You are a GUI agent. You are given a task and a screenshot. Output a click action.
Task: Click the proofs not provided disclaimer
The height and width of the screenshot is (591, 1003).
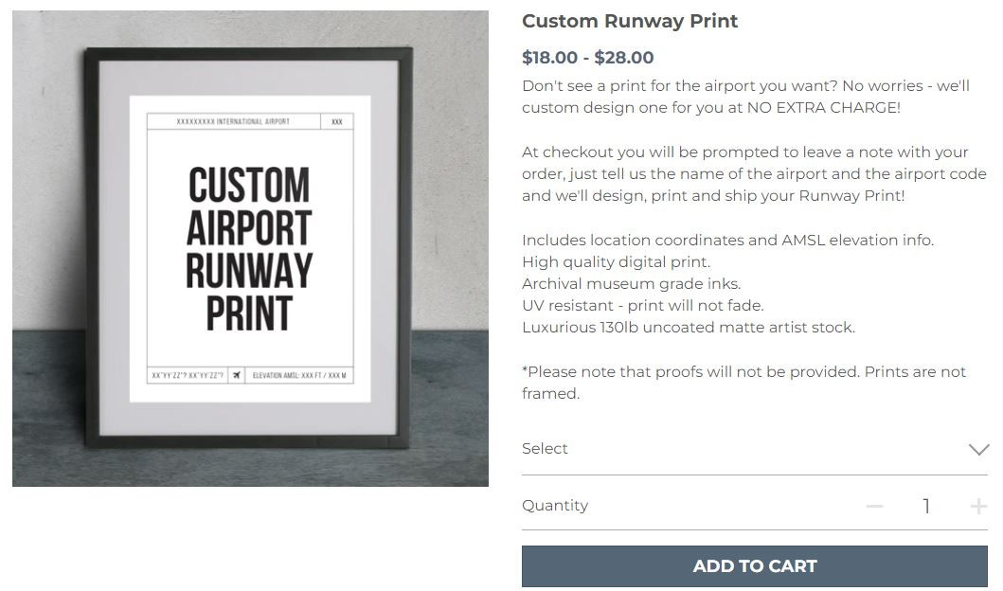click(743, 382)
